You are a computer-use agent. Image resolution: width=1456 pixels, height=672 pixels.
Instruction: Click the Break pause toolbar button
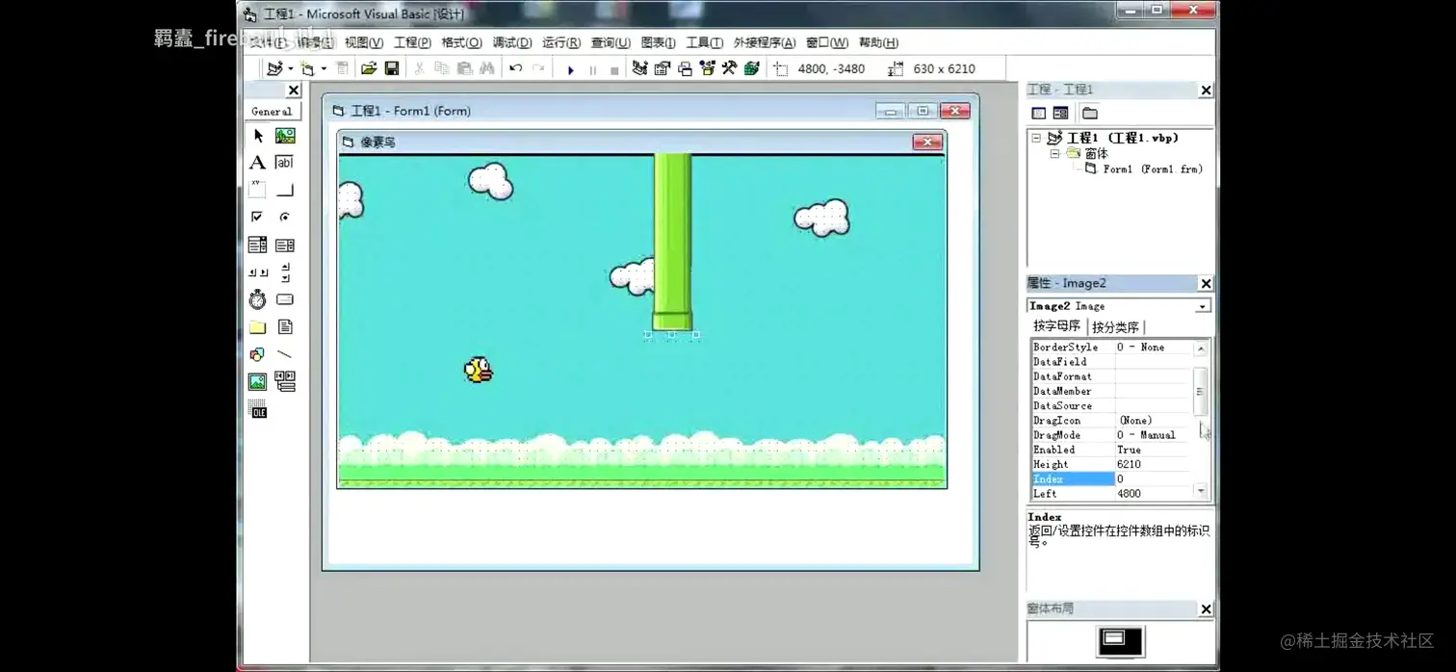tap(593, 69)
